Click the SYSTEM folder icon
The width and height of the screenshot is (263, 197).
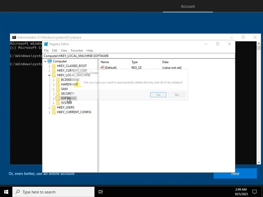tap(58, 103)
